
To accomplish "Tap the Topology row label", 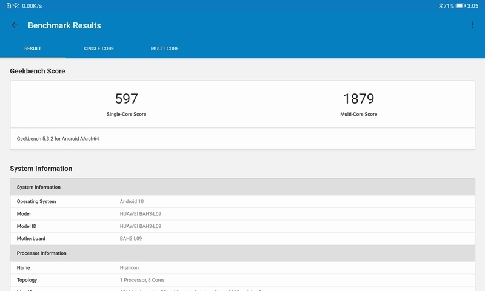I will [27, 280].
